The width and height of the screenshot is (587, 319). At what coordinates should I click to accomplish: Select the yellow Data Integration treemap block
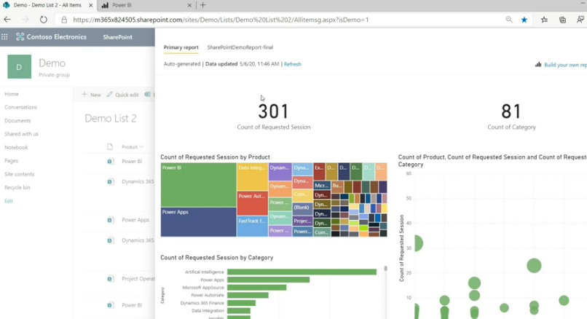pyautogui.click(x=252, y=177)
